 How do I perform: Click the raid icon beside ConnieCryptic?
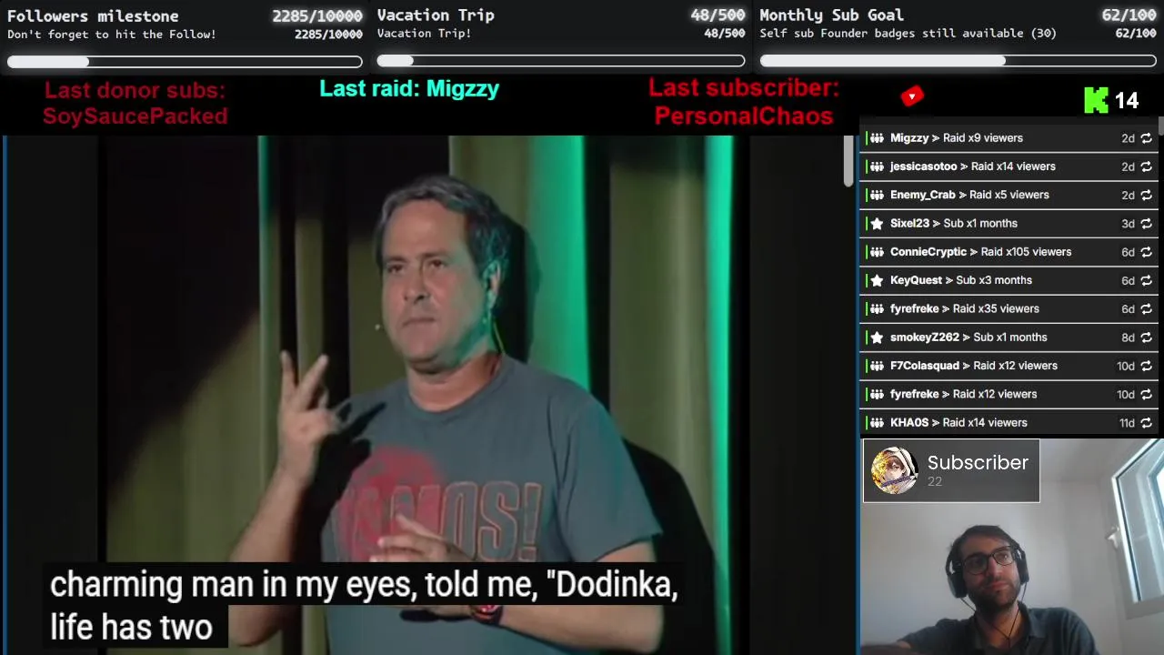tap(877, 252)
